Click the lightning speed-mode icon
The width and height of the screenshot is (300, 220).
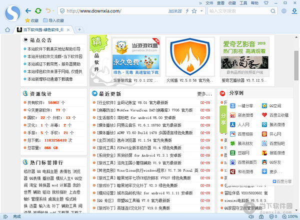point(187,11)
